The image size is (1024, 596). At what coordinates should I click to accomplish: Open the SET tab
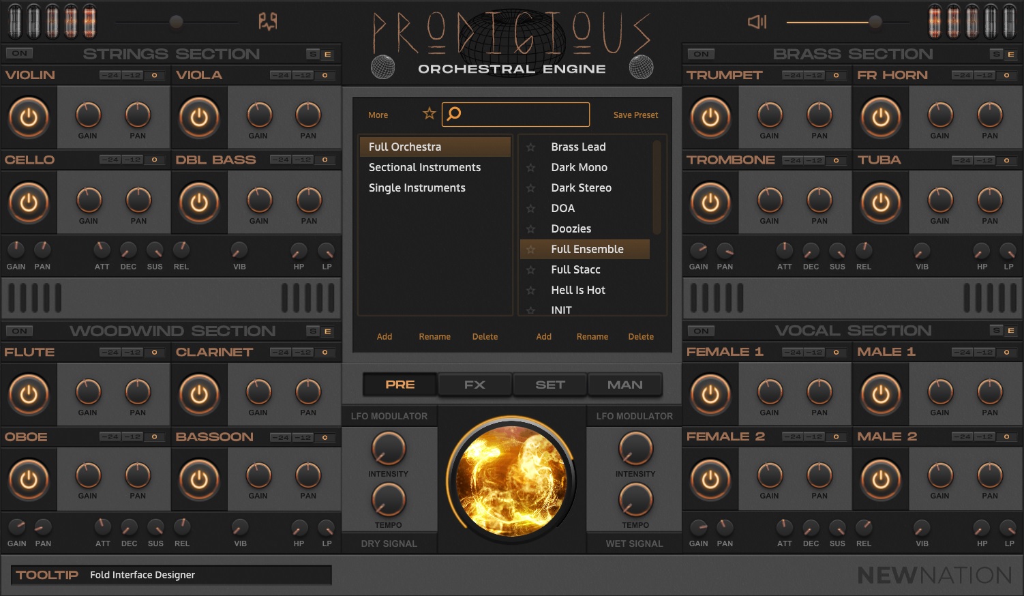tap(549, 385)
